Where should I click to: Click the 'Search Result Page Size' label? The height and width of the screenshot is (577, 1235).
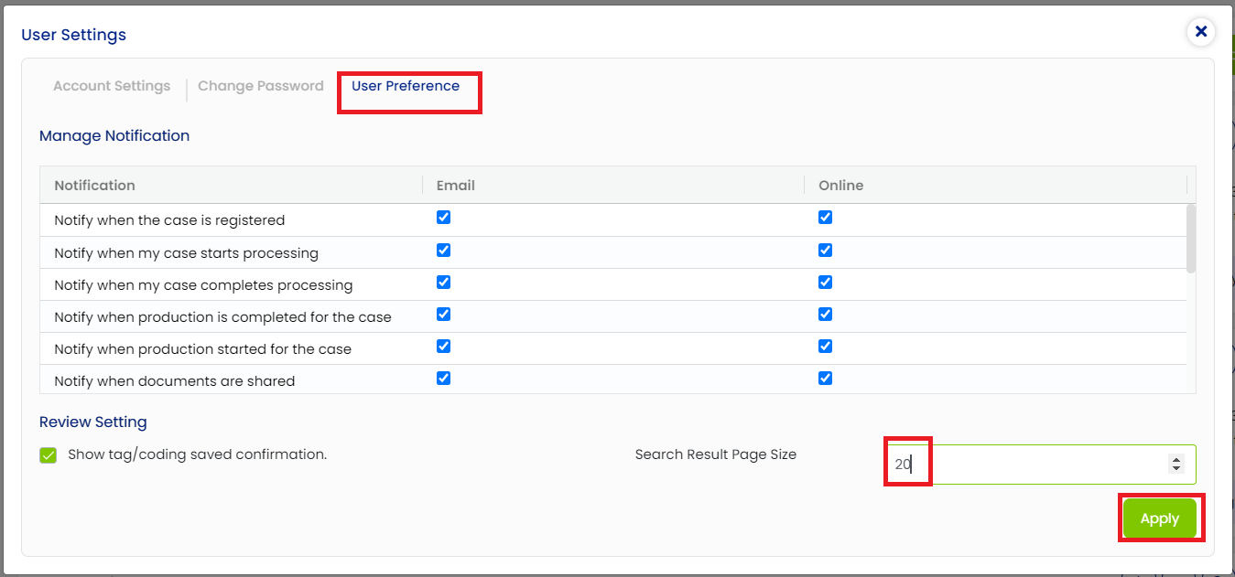pyautogui.click(x=716, y=454)
